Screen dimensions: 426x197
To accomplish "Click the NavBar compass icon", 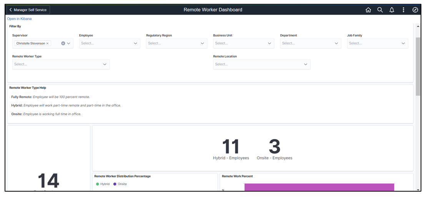I will pos(415,10).
